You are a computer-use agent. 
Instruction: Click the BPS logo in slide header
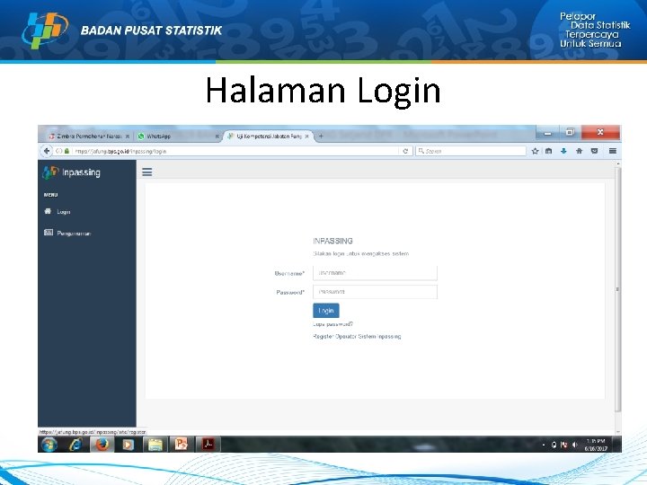click(45, 30)
